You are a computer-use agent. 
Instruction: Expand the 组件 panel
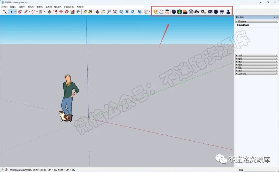[x=257, y=59]
